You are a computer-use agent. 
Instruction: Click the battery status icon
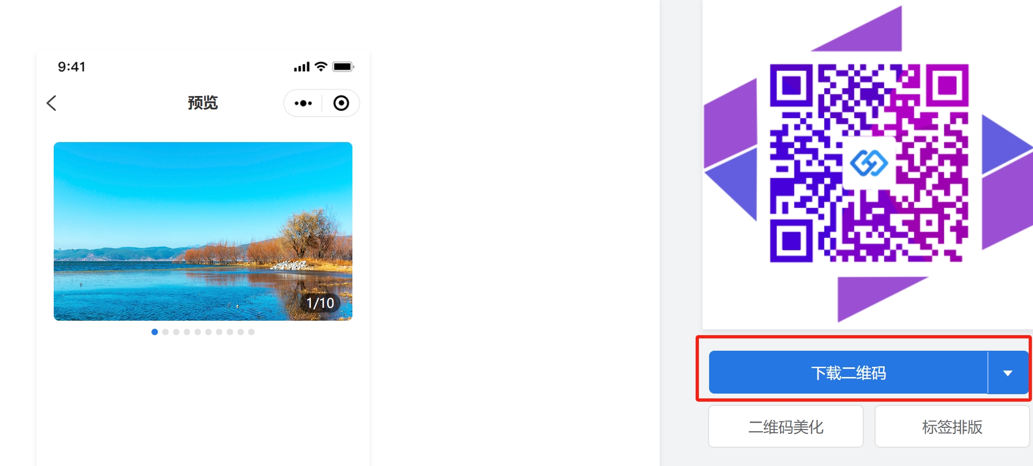(343, 66)
